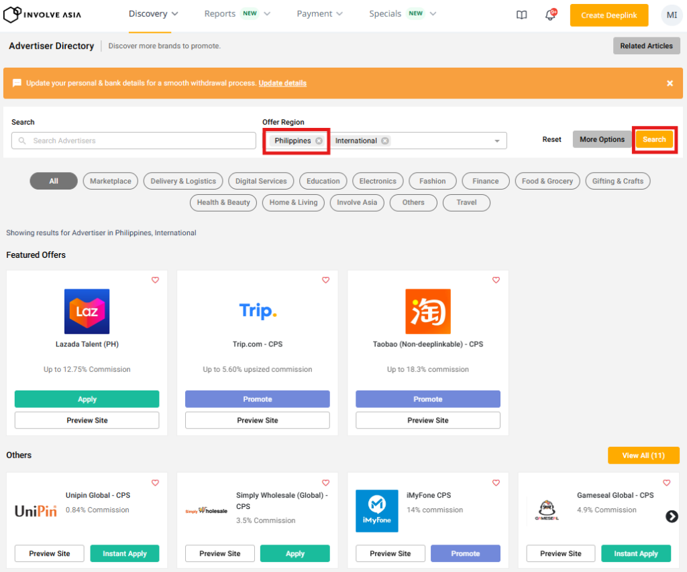Favorite the Lazada Talent (PH) offer

[155, 280]
